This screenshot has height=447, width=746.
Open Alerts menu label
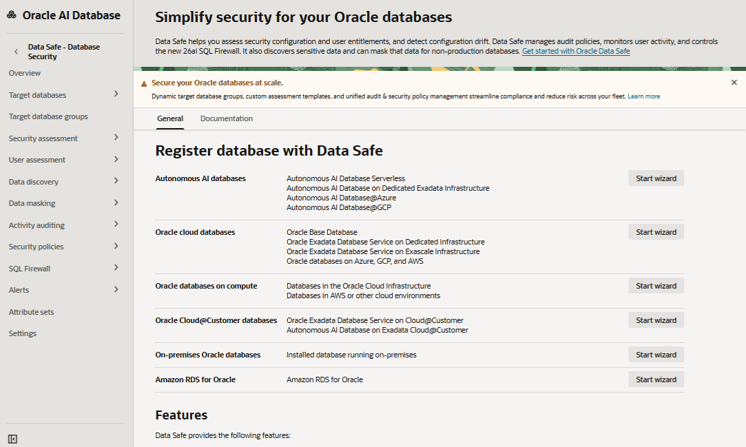click(19, 290)
